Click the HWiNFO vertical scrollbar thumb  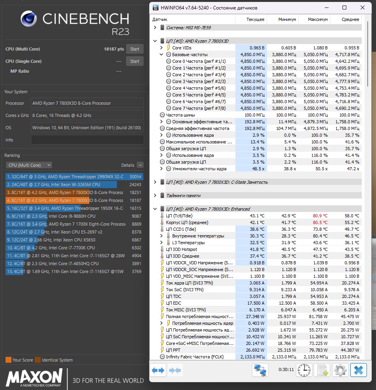coord(368,53)
